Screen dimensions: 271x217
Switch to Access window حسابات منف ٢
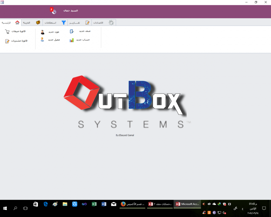click(160, 204)
